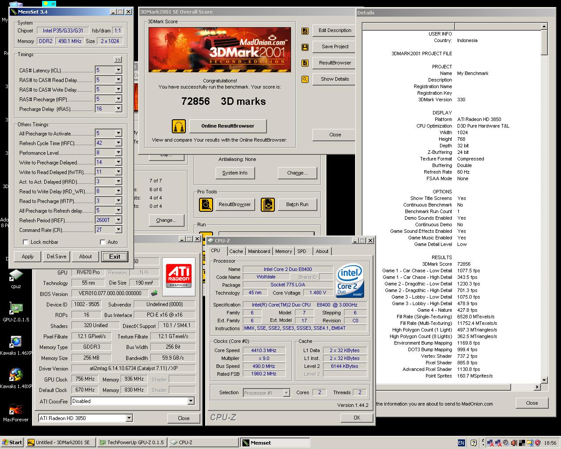
Task: Open the ATI CrossFire dropdown in GPU-Z
Action: pos(191,401)
